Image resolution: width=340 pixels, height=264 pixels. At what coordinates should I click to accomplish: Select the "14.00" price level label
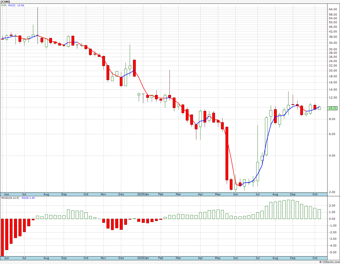click(332, 89)
